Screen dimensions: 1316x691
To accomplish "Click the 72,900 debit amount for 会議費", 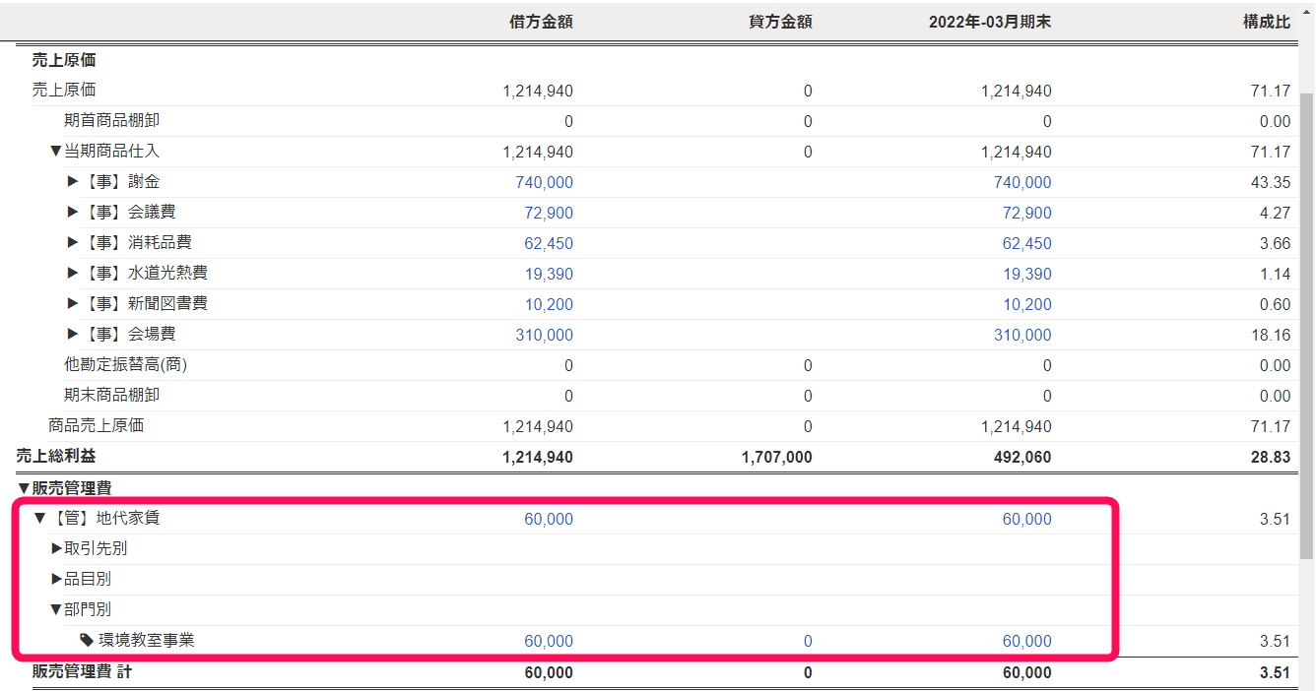I will 548,213.
